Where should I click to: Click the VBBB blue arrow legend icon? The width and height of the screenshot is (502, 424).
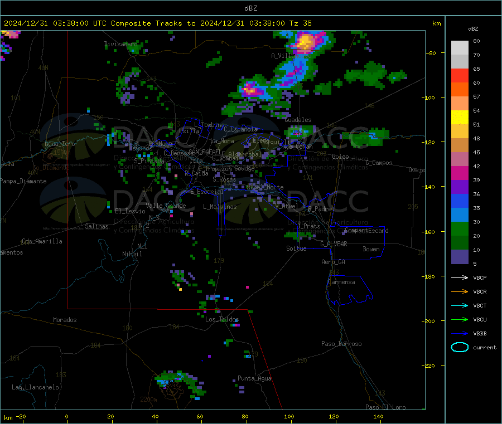click(460, 333)
